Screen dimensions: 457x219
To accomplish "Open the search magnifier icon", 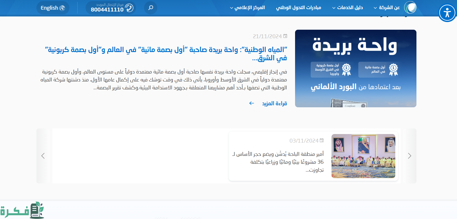I will [150, 8].
